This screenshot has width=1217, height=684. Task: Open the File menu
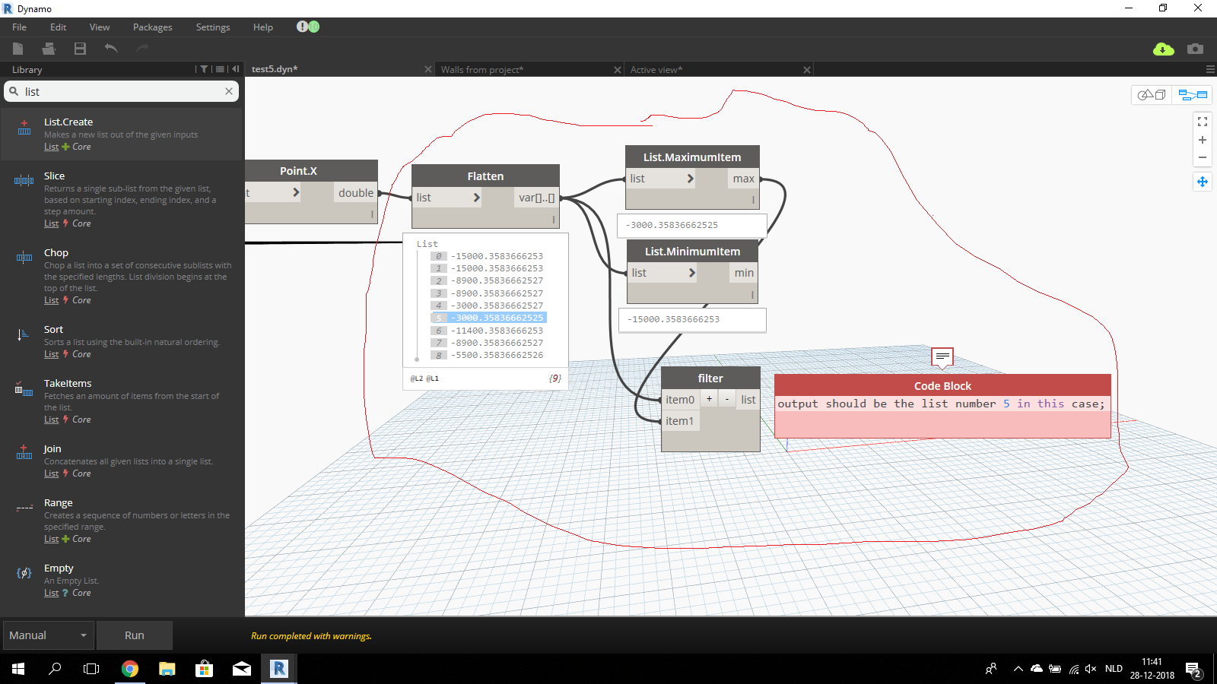point(19,27)
